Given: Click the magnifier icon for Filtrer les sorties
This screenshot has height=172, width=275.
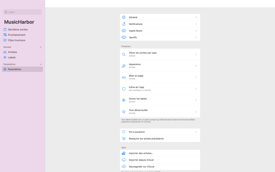Looking at the screenshot, I should click(x=124, y=54).
